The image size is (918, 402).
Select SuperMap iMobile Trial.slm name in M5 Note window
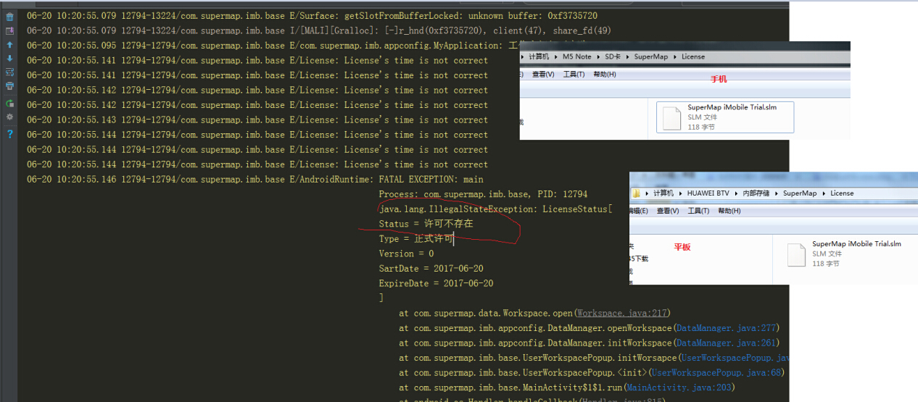pos(732,107)
